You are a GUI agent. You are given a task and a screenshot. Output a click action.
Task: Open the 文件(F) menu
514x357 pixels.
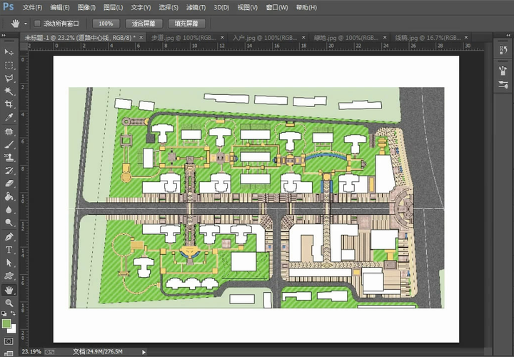tap(32, 7)
